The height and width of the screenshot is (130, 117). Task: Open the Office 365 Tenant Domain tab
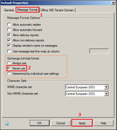[x=57, y=10]
